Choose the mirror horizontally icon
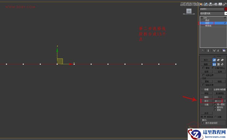This screenshot has width=227, height=140. (x=214, y=64)
